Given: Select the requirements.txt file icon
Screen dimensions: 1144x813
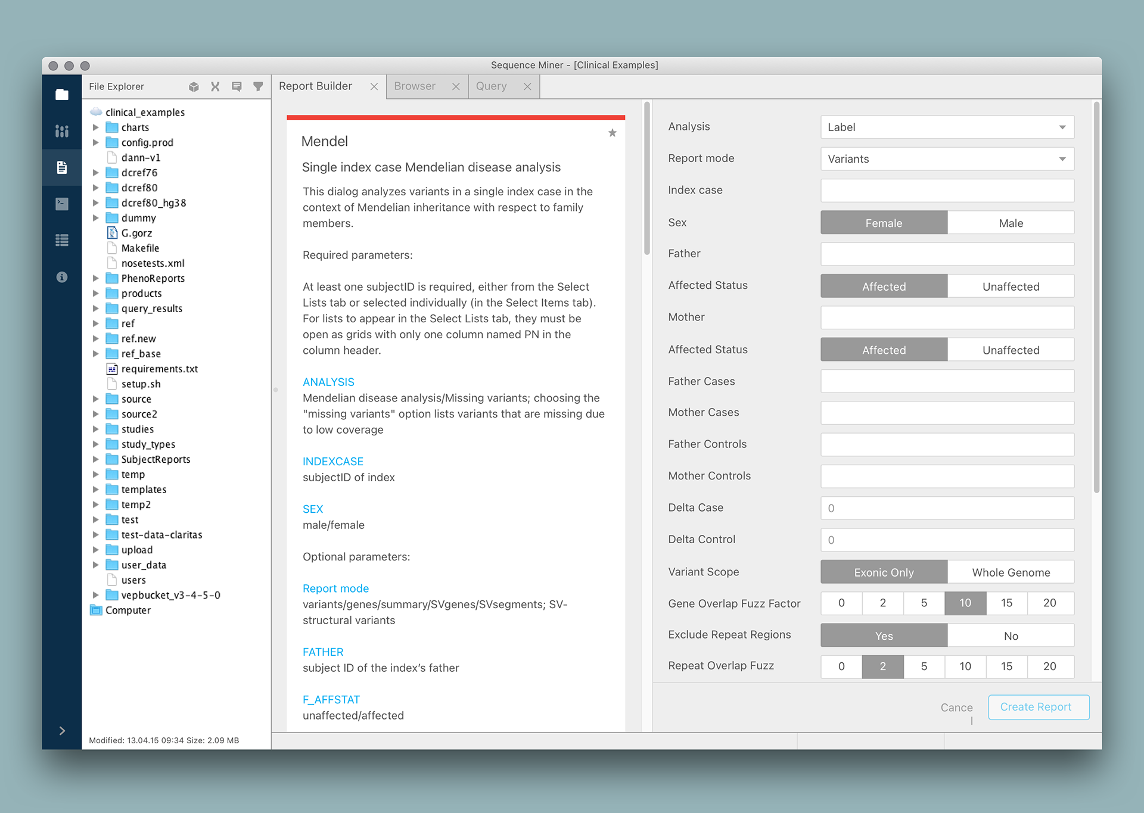Looking at the screenshot, I should [112, 369].
